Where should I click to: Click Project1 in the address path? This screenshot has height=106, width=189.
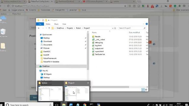tap(87, 28)
